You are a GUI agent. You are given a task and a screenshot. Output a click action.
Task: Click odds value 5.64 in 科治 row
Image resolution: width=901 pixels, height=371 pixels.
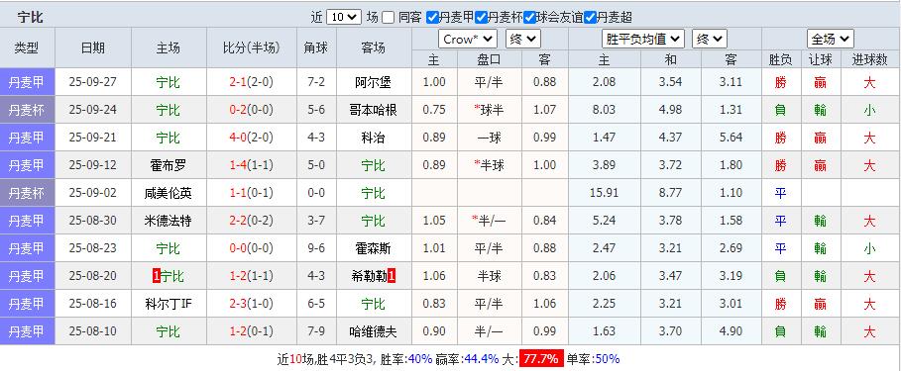(731, 138)
